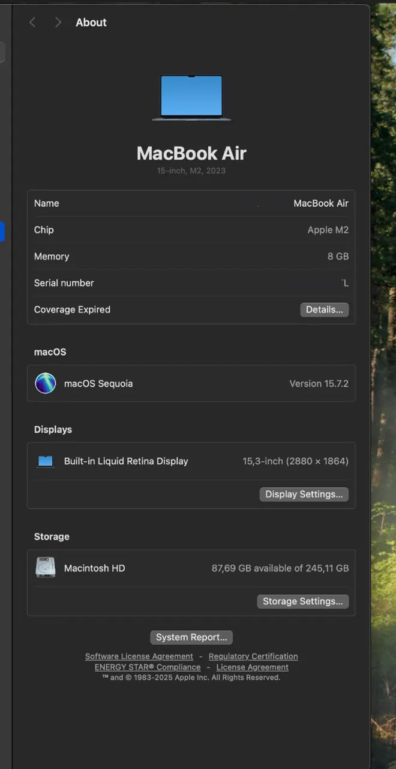This screenshot has height=769, width=396.
Task: Click the Name row label
Action: [x=47, y=203]
